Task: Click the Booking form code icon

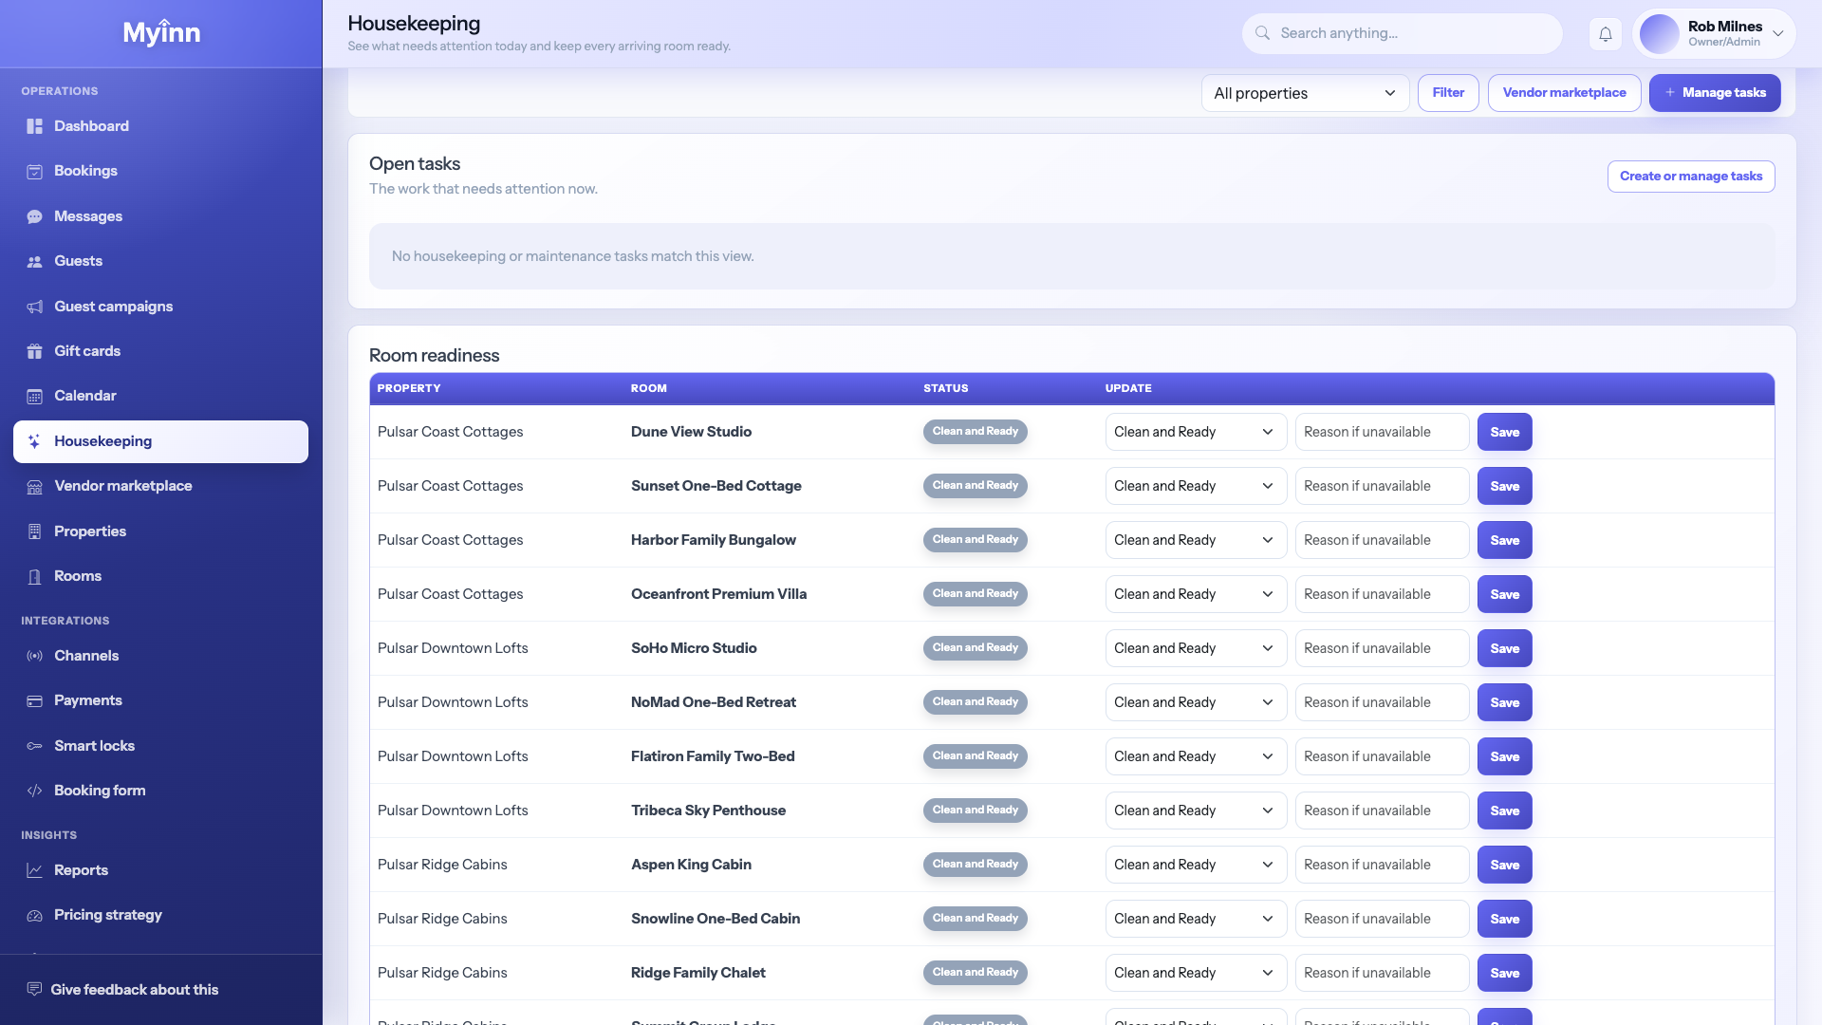Action: coord(35,791)
